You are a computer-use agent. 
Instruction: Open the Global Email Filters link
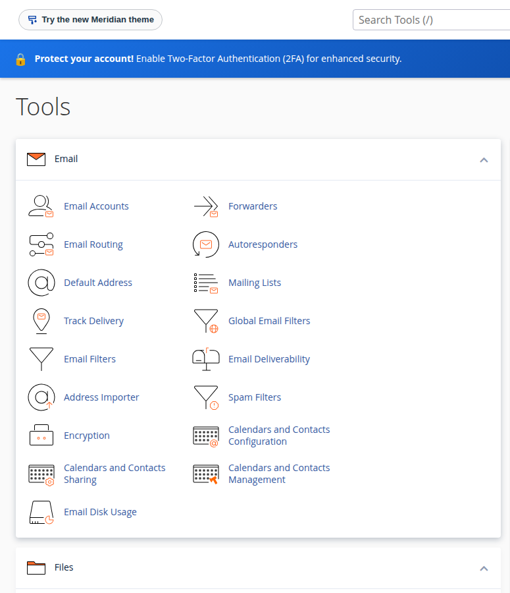click(269, 321)
